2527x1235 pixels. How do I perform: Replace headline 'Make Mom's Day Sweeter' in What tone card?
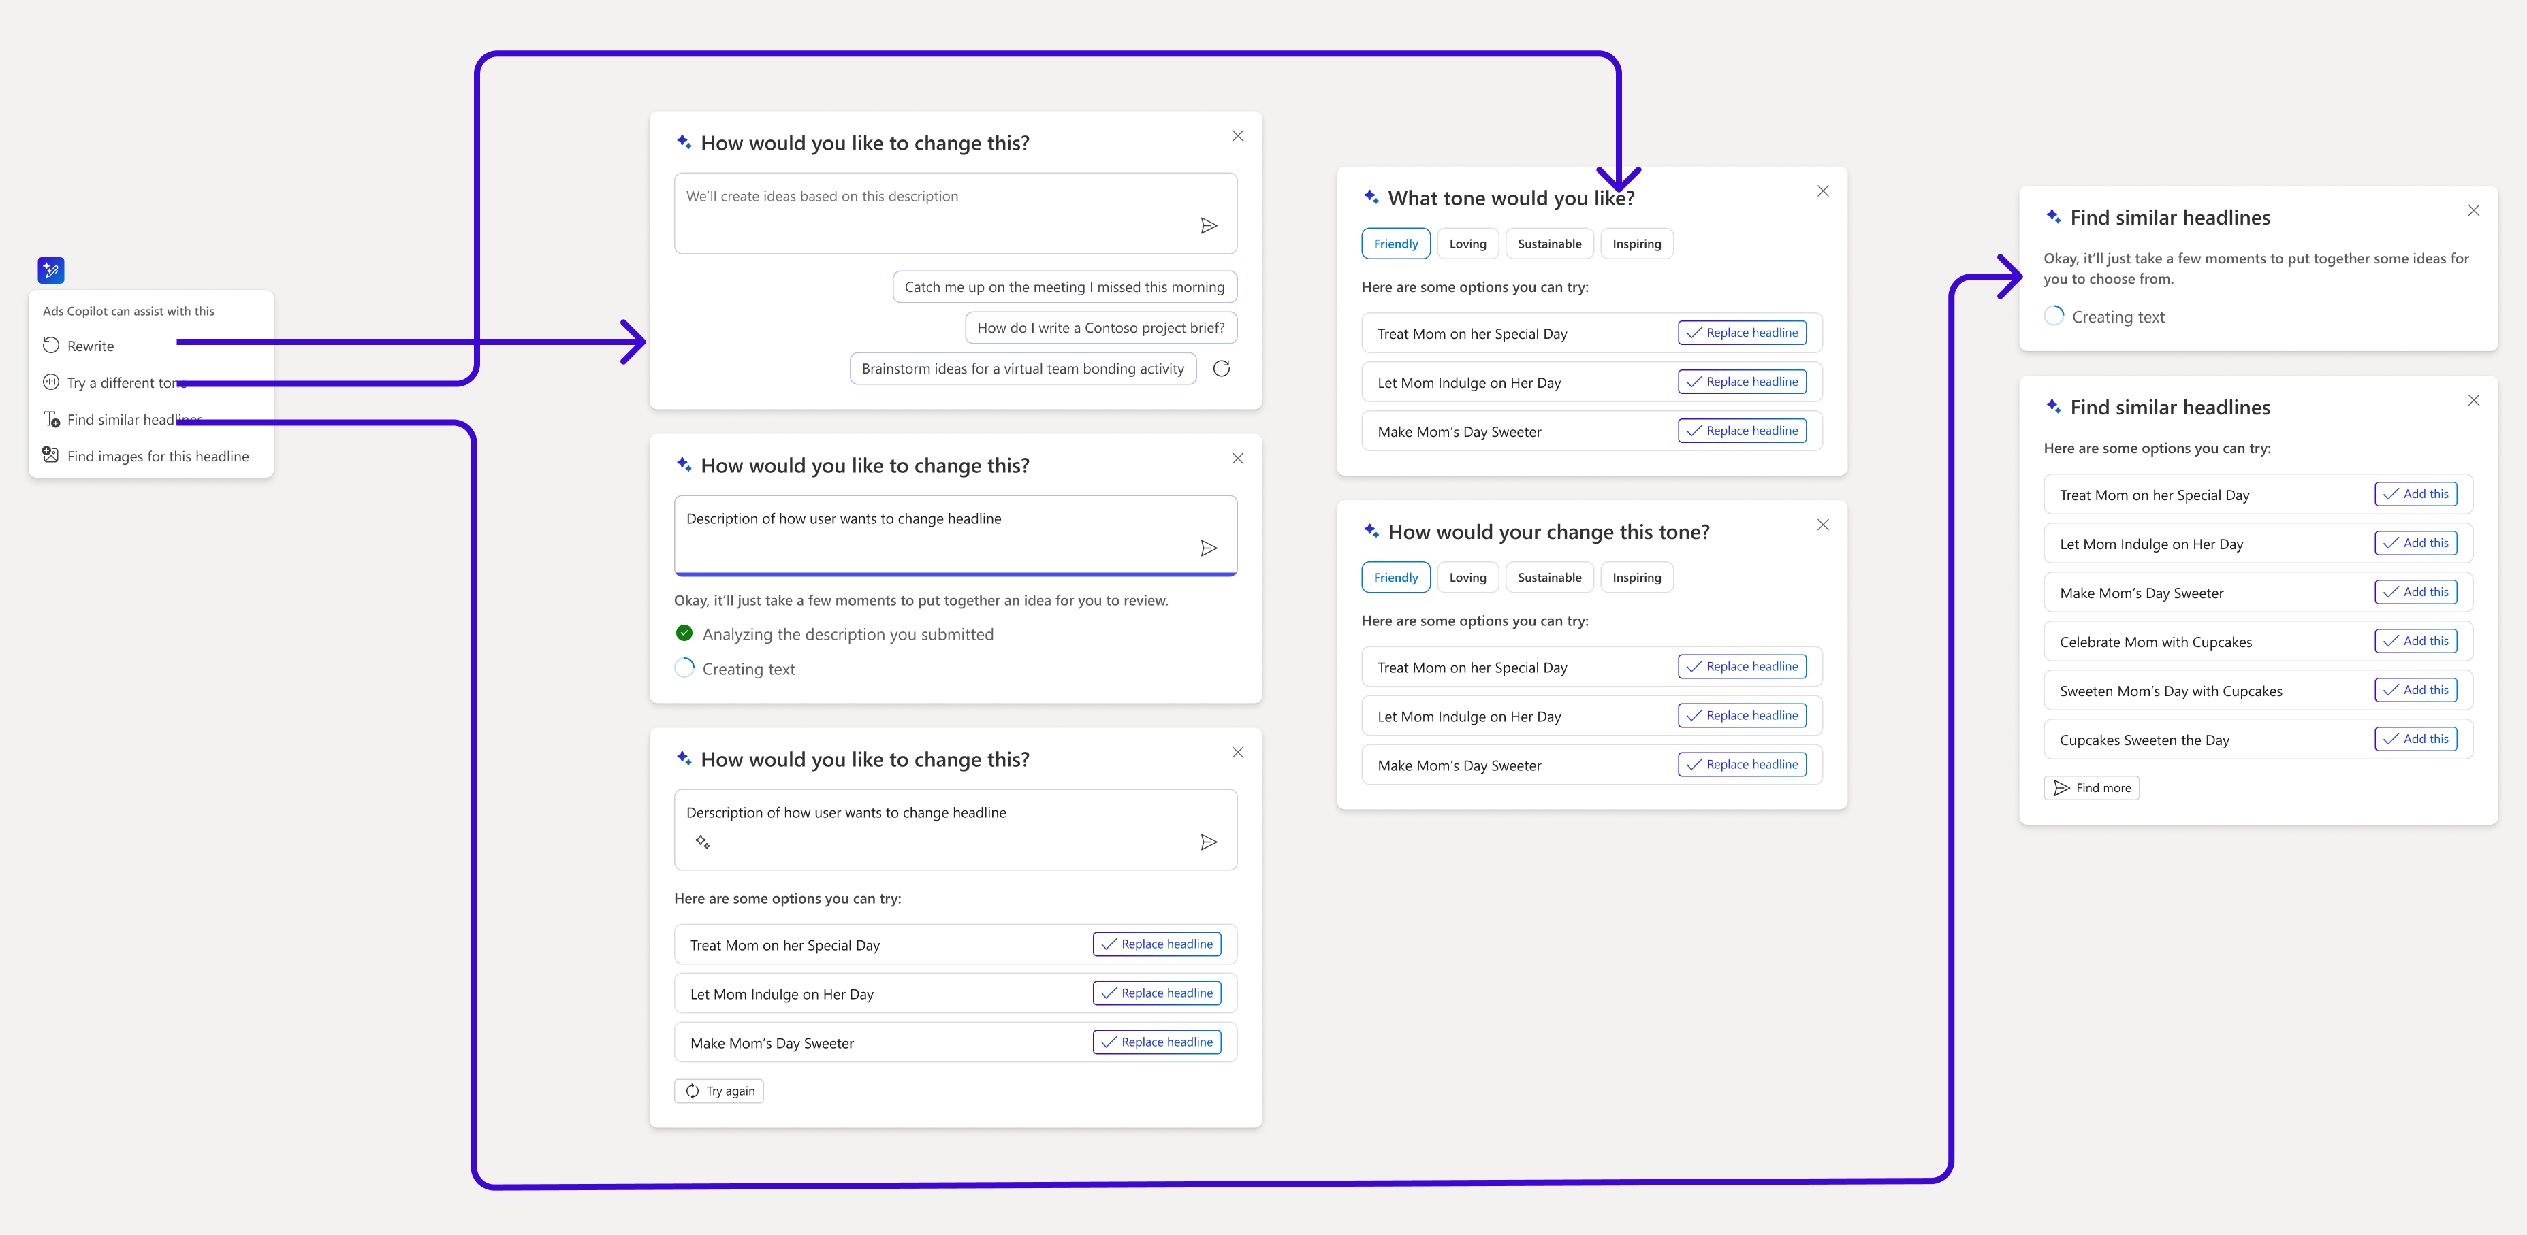(x=1743, y=430)
